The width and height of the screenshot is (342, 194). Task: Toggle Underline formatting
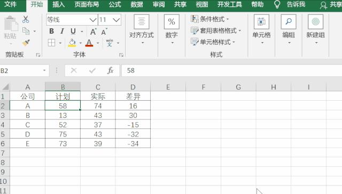(73, 31)
